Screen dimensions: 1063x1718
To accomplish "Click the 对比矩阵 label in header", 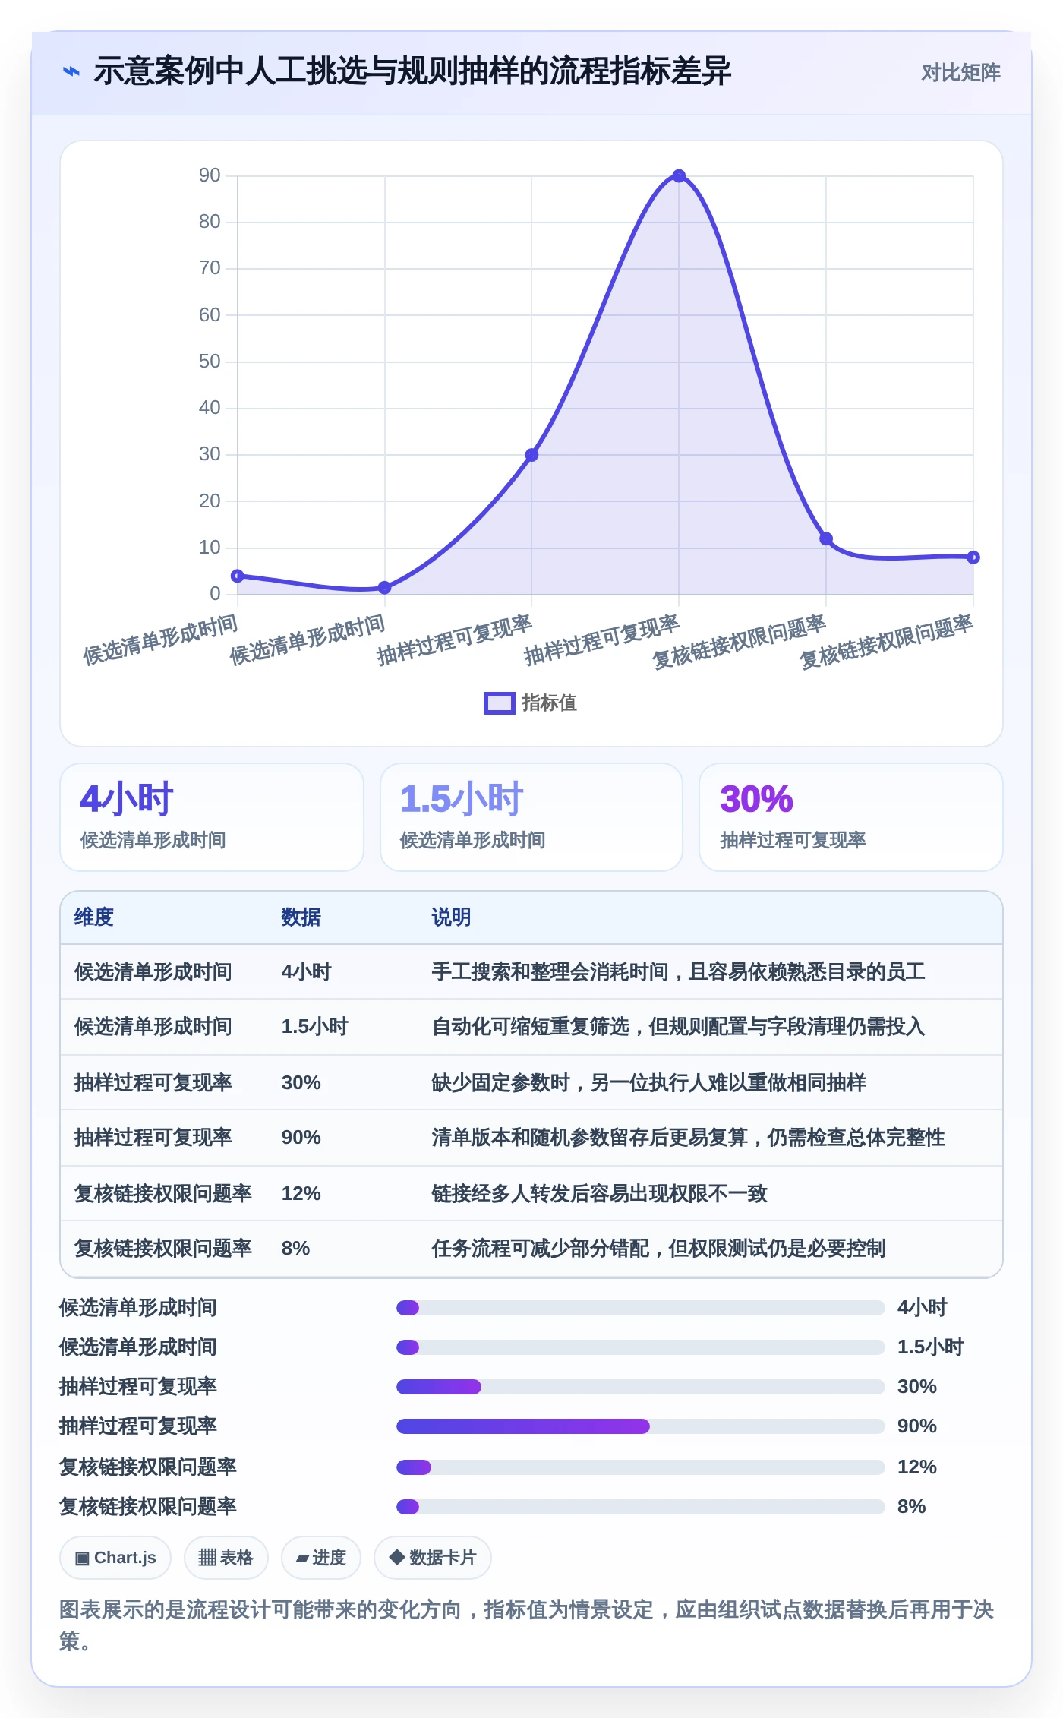I will pos(960,72).
